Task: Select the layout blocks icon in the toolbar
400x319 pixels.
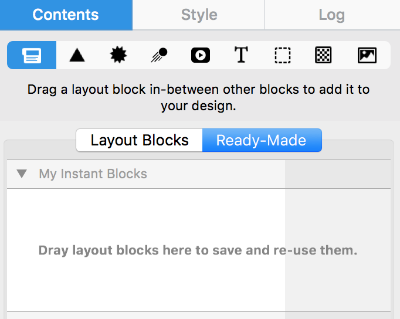Action: point(32,55)
